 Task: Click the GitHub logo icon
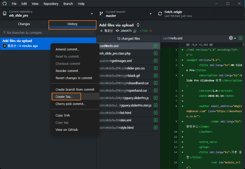coord(5,4)
